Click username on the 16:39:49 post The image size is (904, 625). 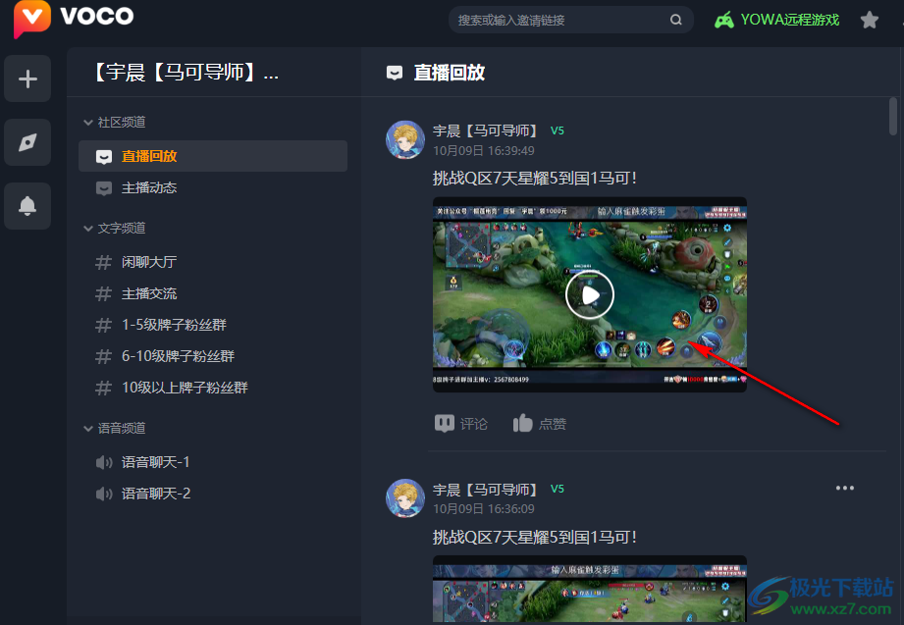pos(486,130)
